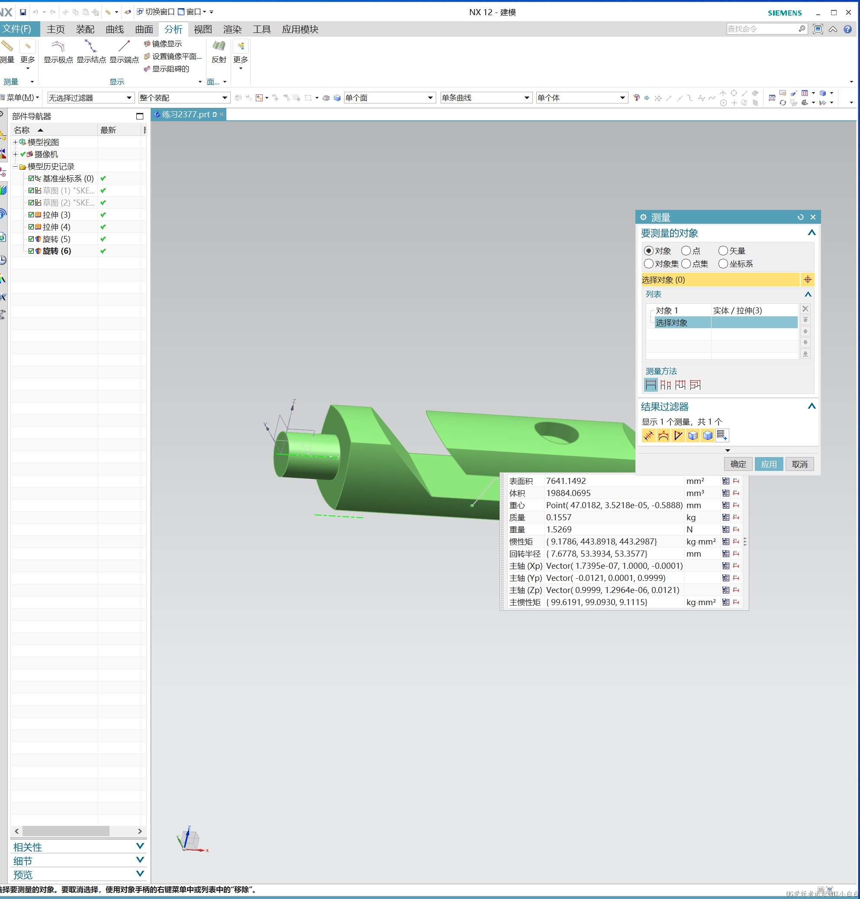Image resolution: width=860 pixels, height=899 pixels.
Task: Select 旋转 (6) in model history
Action: (56, 251)
